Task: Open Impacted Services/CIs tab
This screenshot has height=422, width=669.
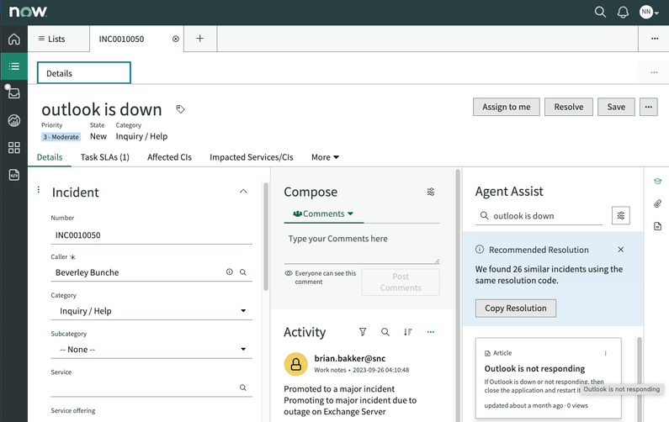Action: tap(252, 157)
